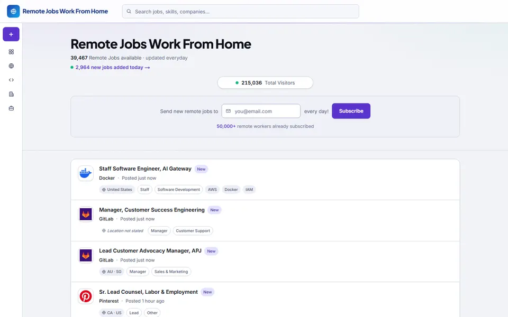Viewport: 508px width, 317px height.
Task: Open the grid categories icon in sidebar
Action: [11, 52]
